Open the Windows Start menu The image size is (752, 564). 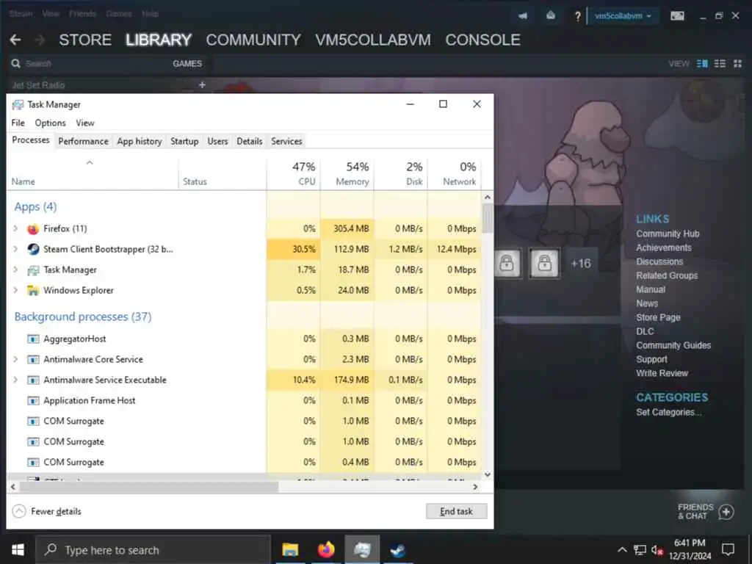tap(18, 549)
